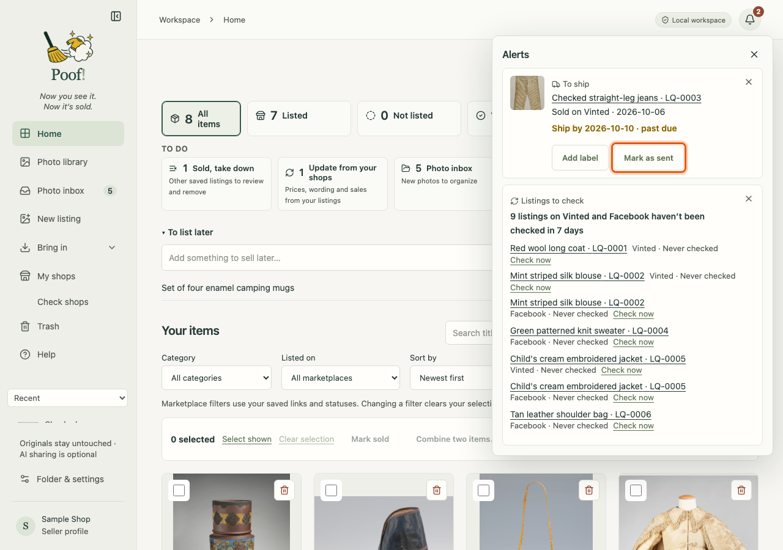Screen dimensions: 783x550
Task: Open New listing in the sidebar
Action: (68, 219)
